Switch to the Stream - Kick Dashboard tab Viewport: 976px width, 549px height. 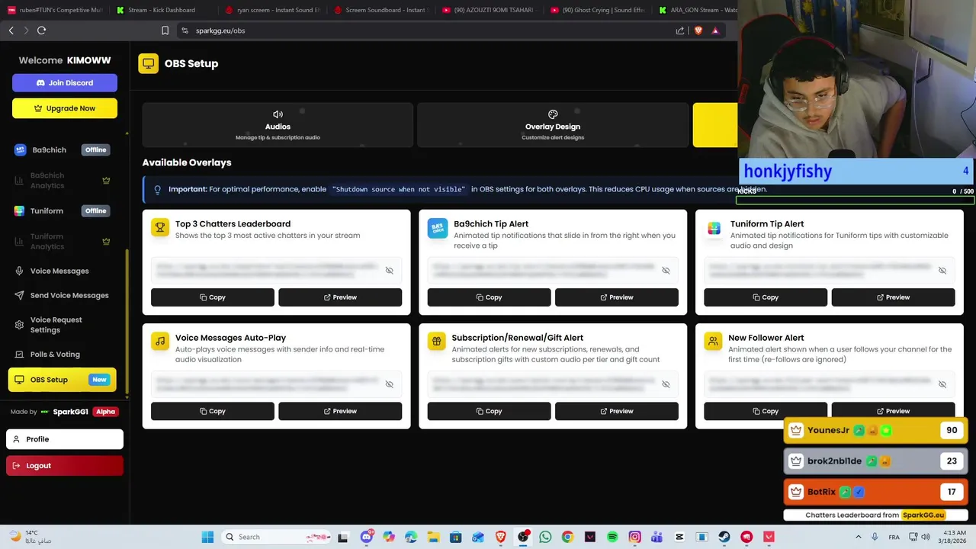[162, 10]
